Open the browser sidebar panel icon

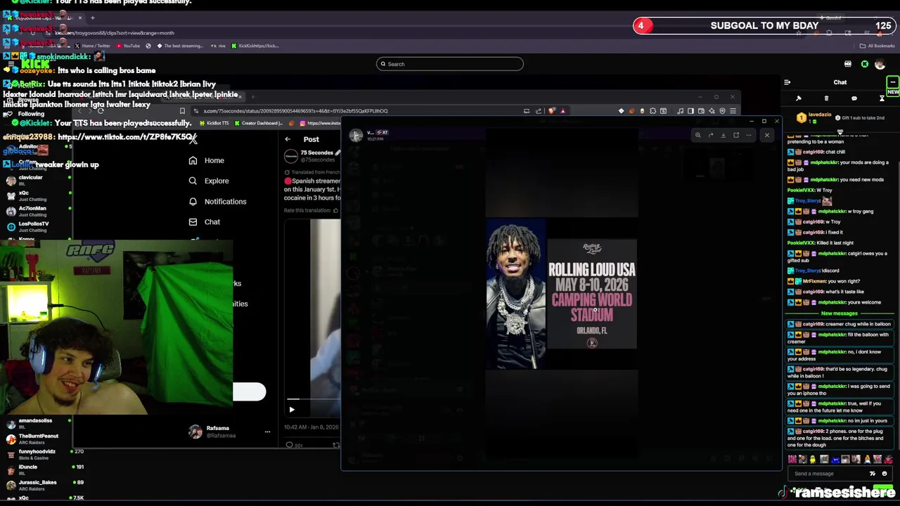click(x=690, y=111)
